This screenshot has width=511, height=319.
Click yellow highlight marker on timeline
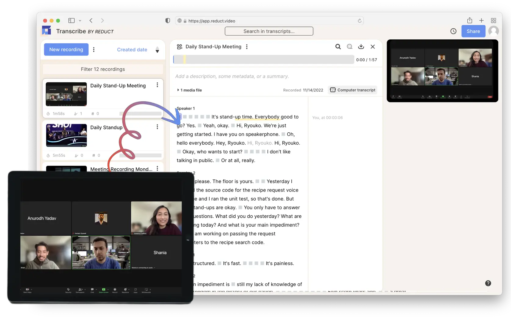185,59
